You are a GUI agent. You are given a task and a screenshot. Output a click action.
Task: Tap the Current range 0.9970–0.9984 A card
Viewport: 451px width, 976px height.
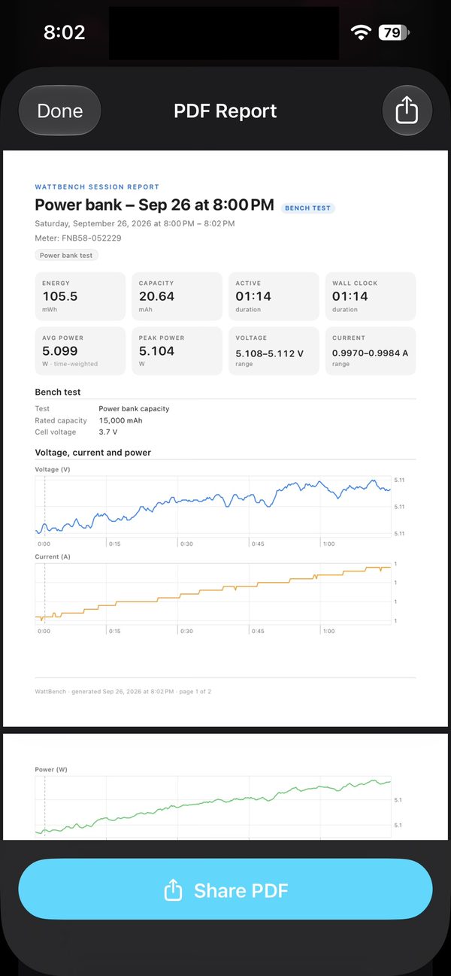[371, 350]
